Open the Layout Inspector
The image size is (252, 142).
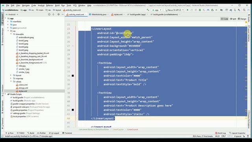237,133
